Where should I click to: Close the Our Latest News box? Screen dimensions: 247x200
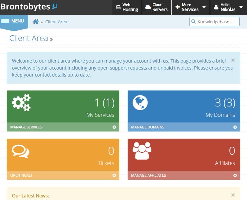click(x=233, y=195)
